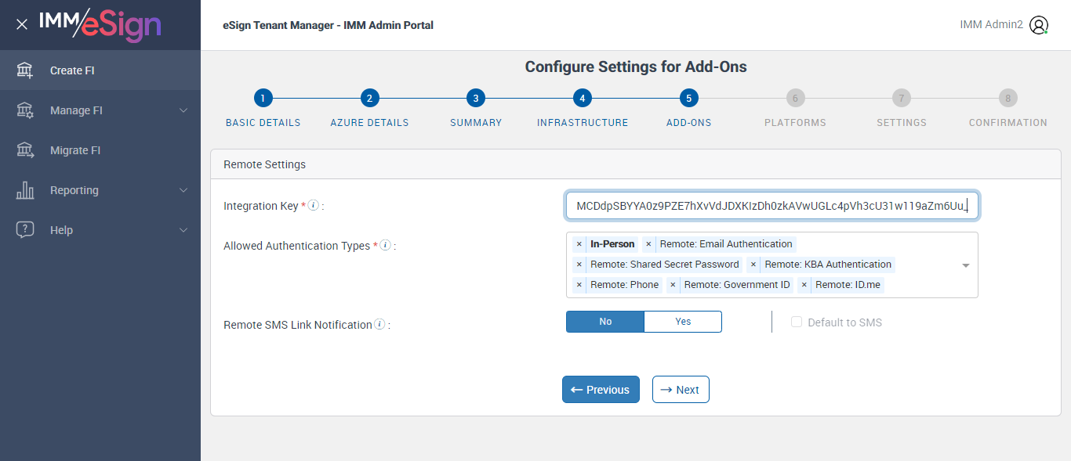Click the Previous button
This screenshot has height=461, width=1071.
click(601, 390)
